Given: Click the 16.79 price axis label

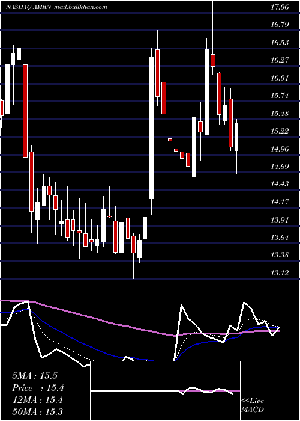Looking at the screenshot, I should [x=280, y=25].
